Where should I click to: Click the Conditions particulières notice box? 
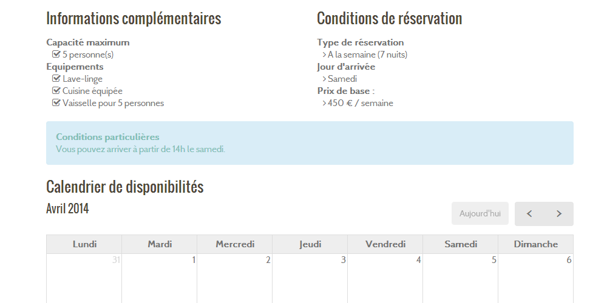tap(310, 143)
